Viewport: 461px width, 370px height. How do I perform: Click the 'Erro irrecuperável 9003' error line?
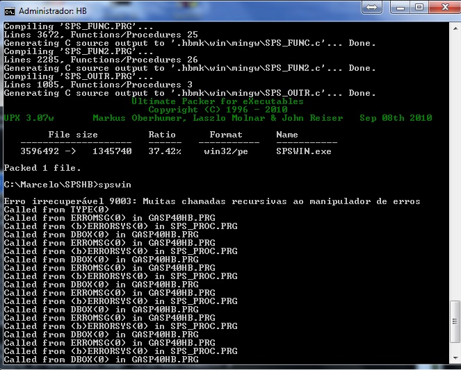(x=212, y=201)
